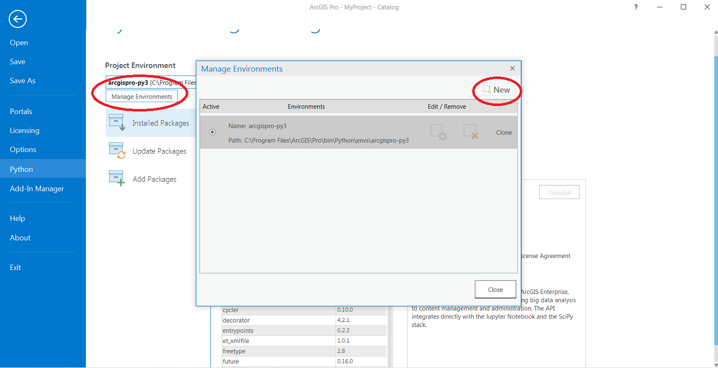Screen dimensions: 718x368
Task: Edit environment settings gear icon for arcgispro-py3
Action: [439, 132]
